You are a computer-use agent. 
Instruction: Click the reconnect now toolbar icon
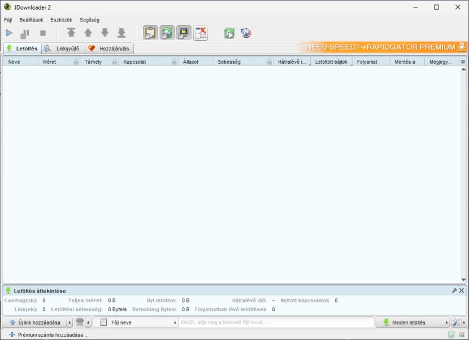tap(229, 33)
